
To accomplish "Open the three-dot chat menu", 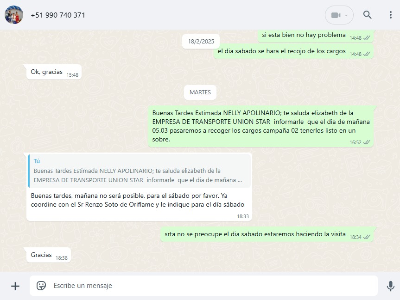I will coord(391,15).
